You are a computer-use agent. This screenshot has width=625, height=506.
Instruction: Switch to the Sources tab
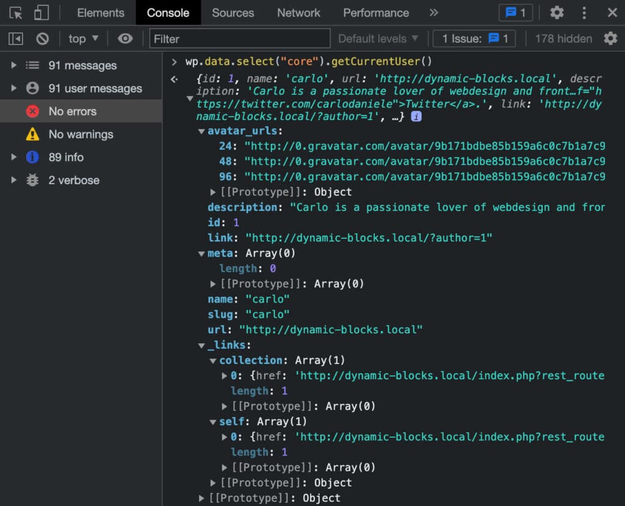tap(233, 12)
